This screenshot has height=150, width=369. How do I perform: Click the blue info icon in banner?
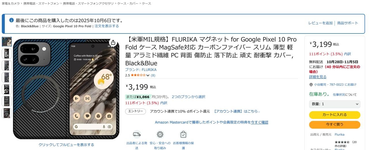(12, 20)
